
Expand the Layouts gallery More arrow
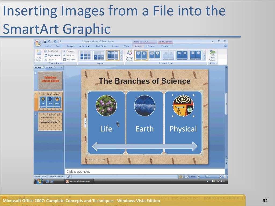pyautogui.click(x=121, y=59)
